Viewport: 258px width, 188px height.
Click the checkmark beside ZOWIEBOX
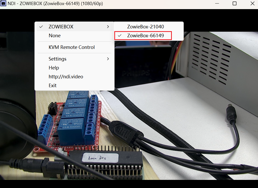pyautogui.click(x=42, y=27)
